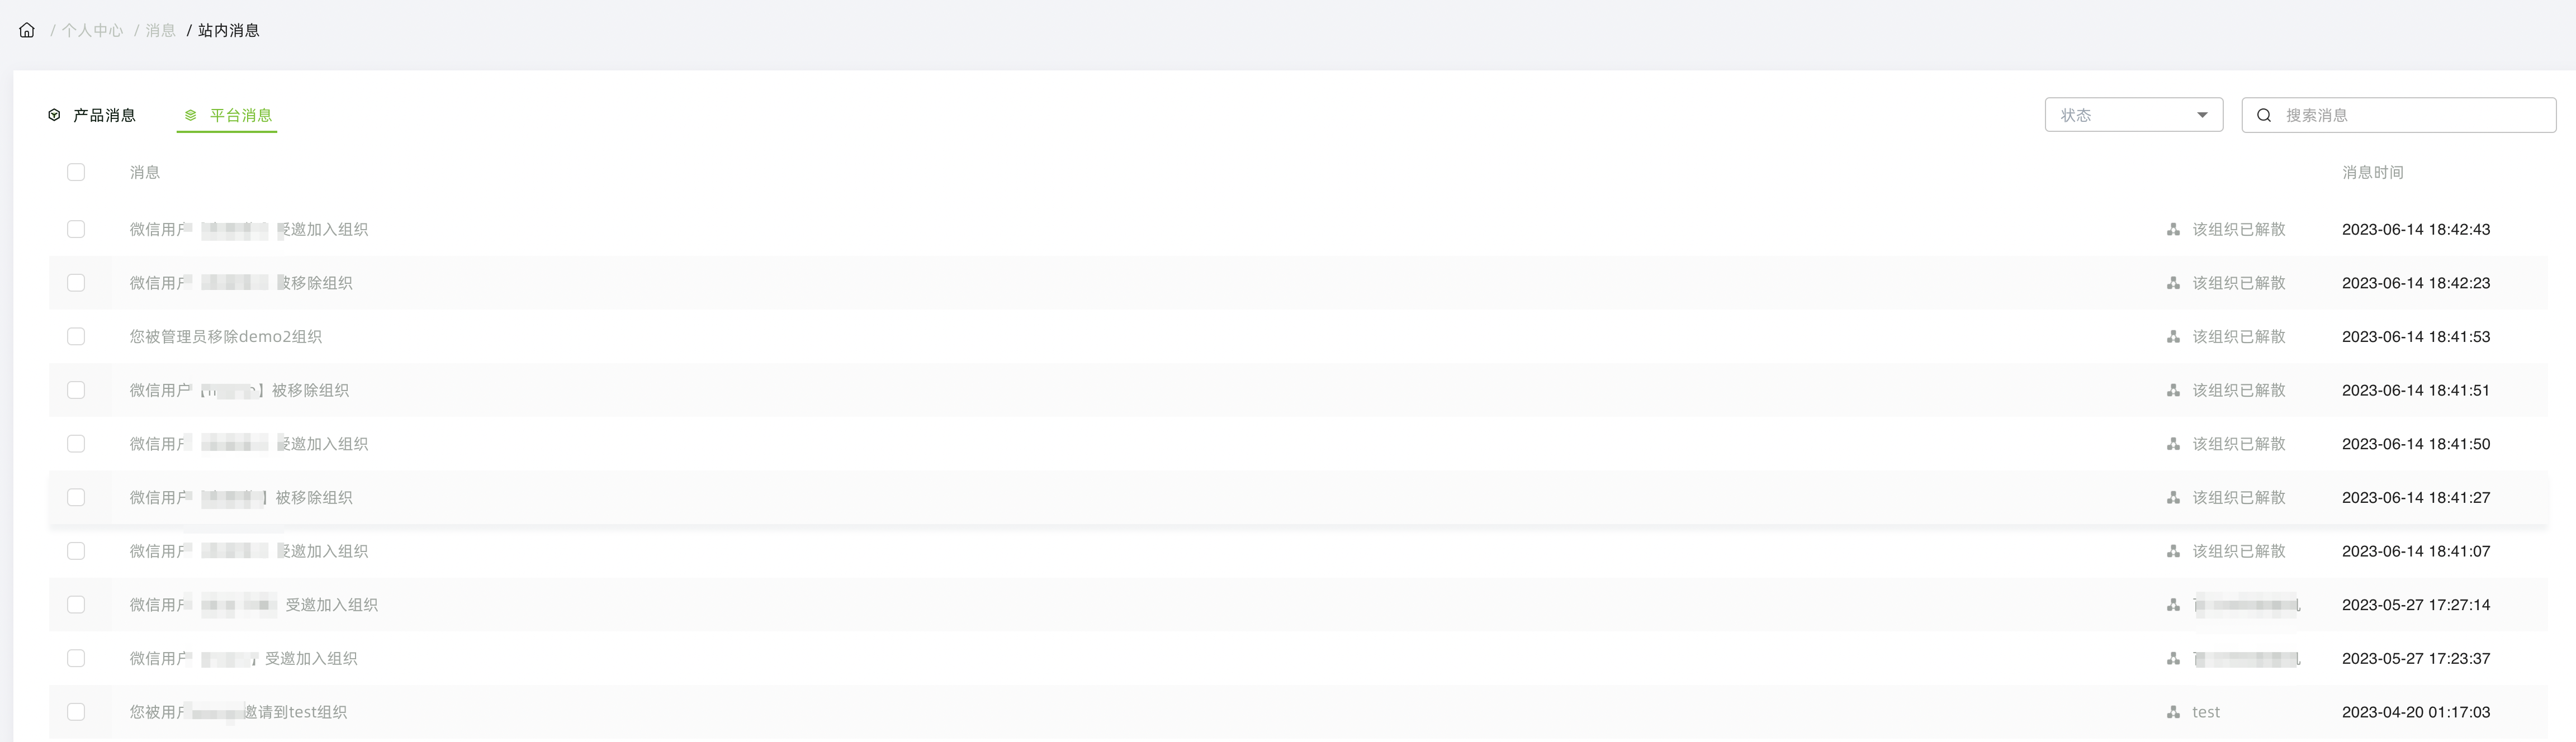
Task: Go to 个人中心 breadcrumb link
Action: 92,30
